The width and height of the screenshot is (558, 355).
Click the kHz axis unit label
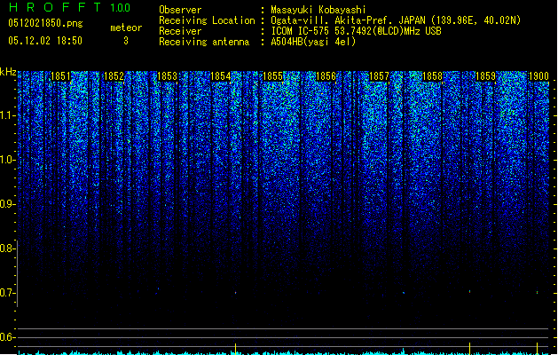(8, 73)
